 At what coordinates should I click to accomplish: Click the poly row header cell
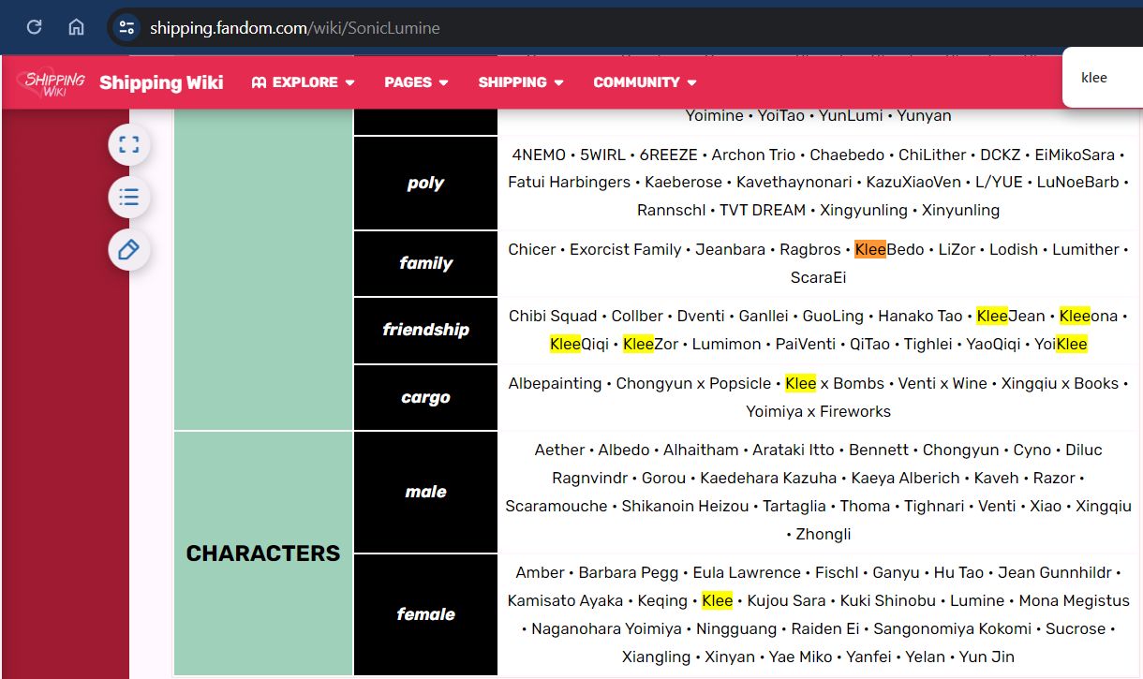pyautogui.click(x=425, y=183)
